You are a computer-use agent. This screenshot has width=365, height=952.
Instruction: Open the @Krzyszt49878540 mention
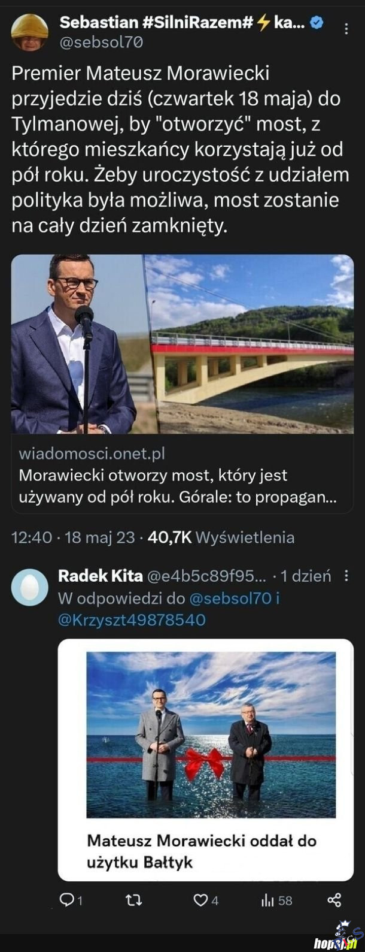click(131, 619)
